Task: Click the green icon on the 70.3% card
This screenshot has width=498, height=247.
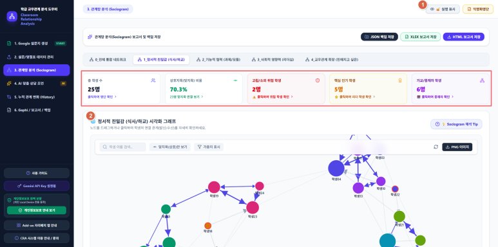Action: click(235, 80)
